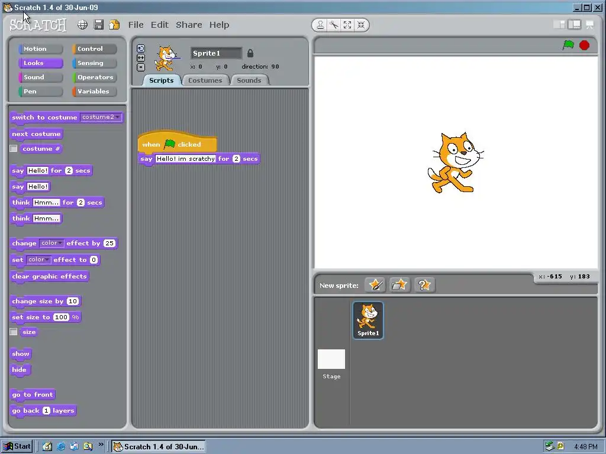
Task: Select the shrink sprite tool
Action: 361,25
